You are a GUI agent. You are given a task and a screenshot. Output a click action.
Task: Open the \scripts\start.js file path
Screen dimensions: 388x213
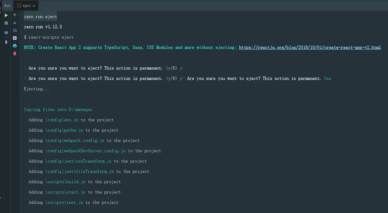pos(65,192)
